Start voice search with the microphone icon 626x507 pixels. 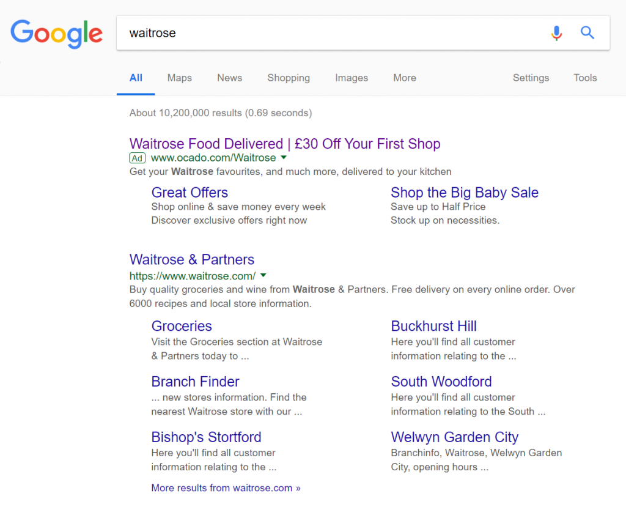[556, 33]
